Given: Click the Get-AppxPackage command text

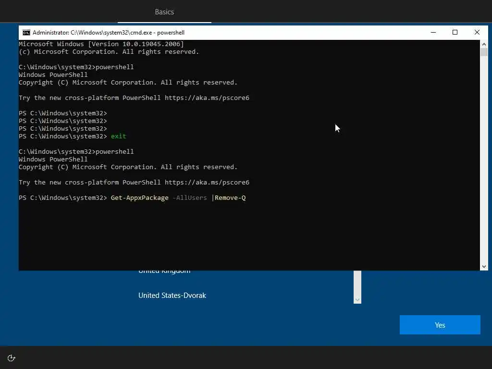Looking at the screenshot, I should pos(140,197).
